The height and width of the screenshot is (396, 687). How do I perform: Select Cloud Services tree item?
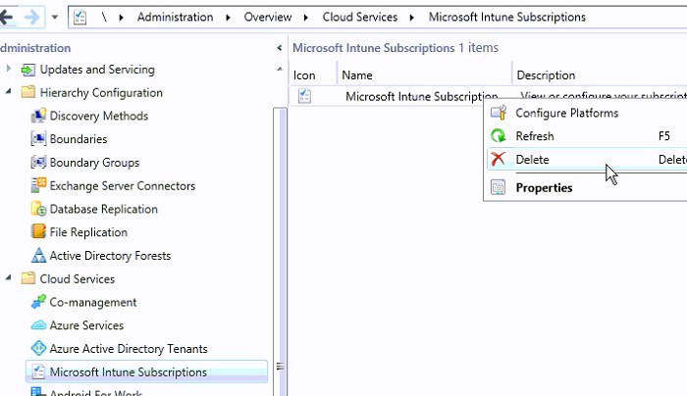tap(78, 279)
